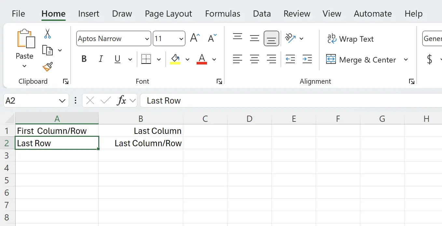Click the Cut (scissors) icon
Image resolution: width=442 pixels, height=226 pixels.
47,34
